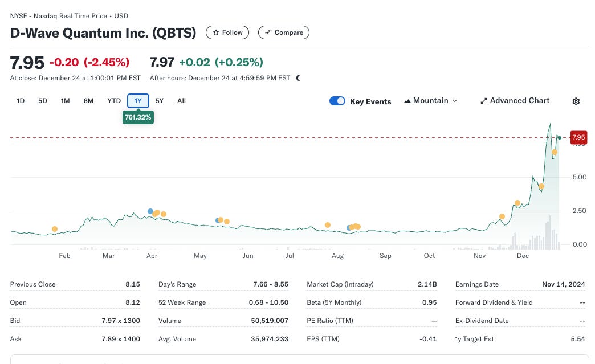Click the Follow star button
The image size is (595, 364).
coord(227,32)
